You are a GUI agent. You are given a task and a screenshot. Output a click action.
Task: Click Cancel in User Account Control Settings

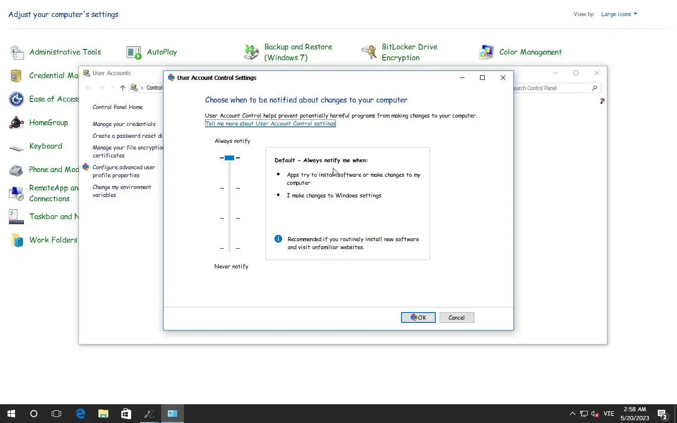tap(457, 318)
